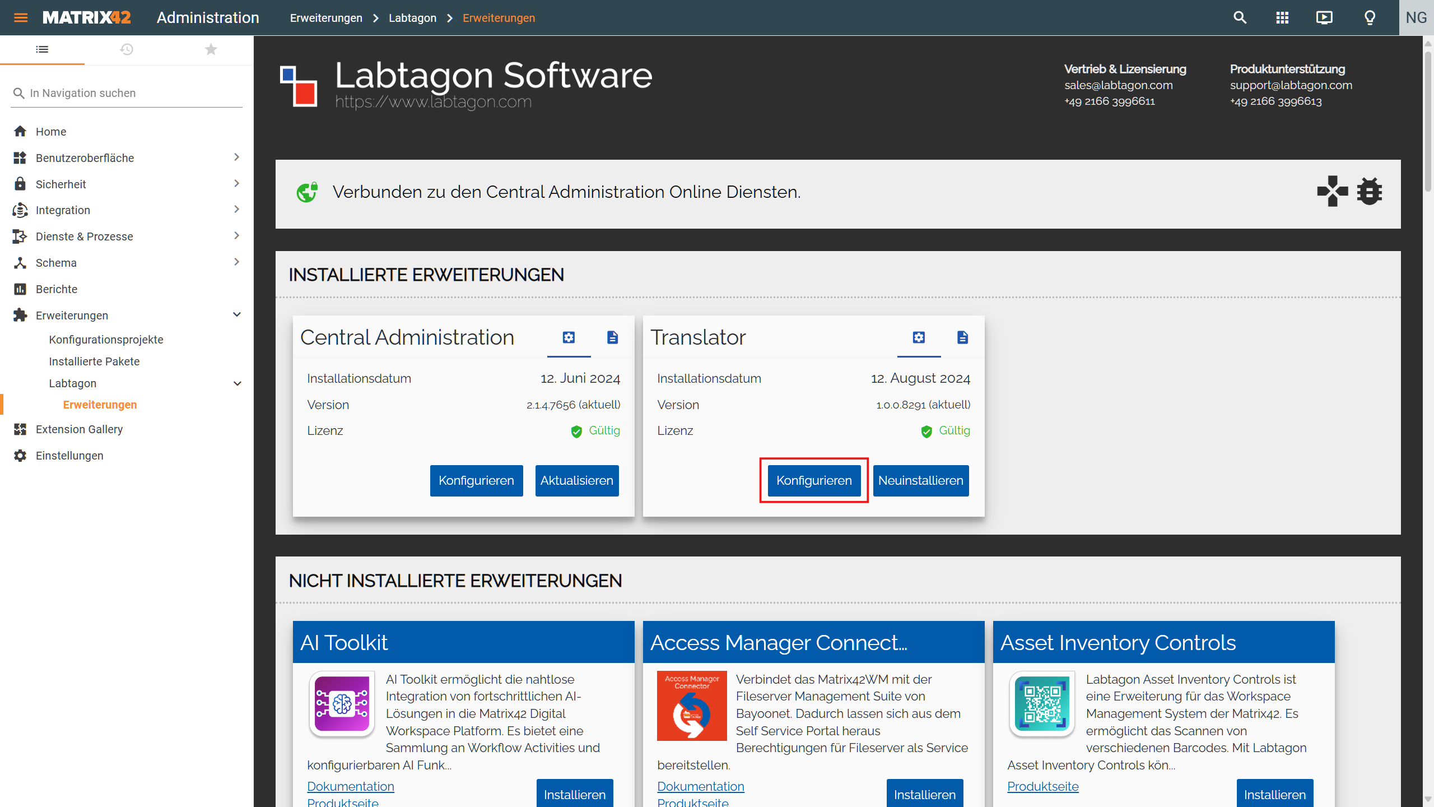
Task: Click Konfigurieren for Translator
Action: (x=814, y=481)
